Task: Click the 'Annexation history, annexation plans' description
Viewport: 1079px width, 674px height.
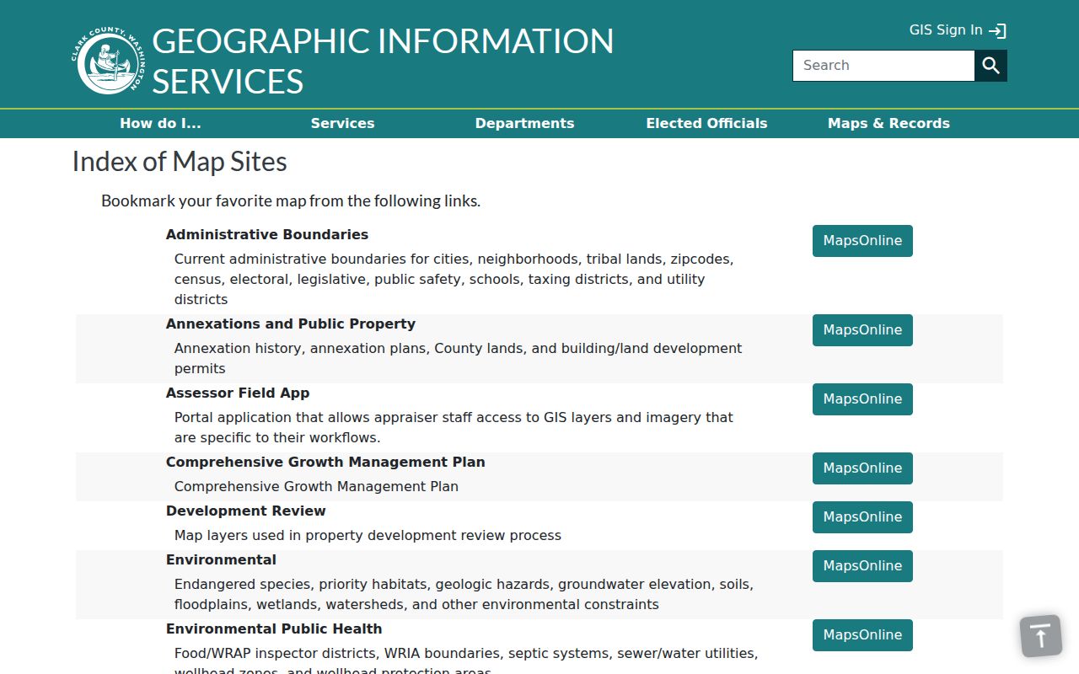Action: pos(459,358)
